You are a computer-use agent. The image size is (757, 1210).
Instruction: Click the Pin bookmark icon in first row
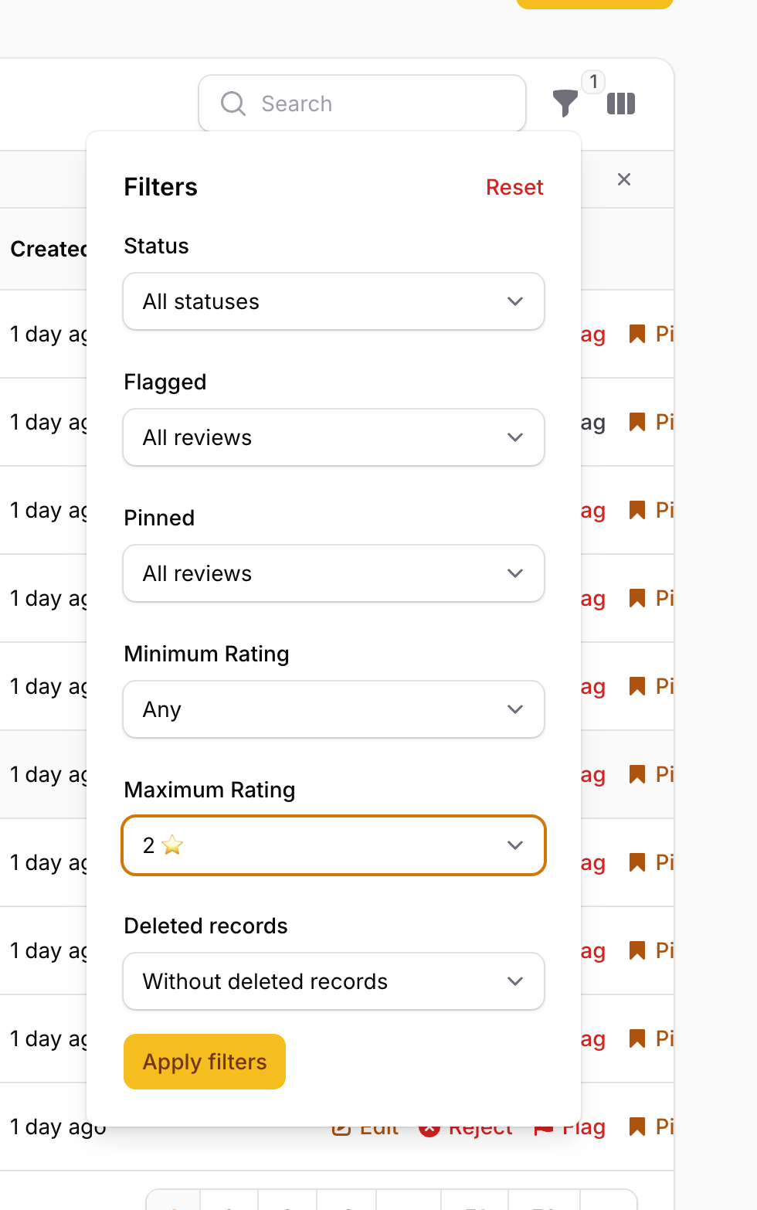(x=637, y=334)
